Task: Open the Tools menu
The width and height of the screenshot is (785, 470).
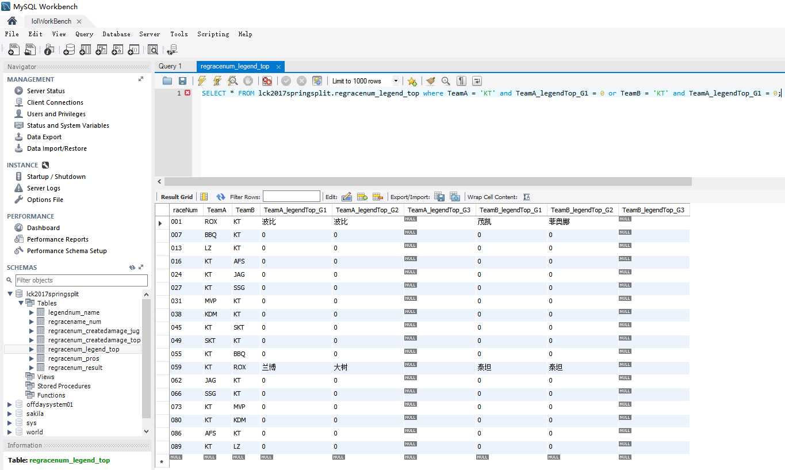Action: click(x=179, y=34)
